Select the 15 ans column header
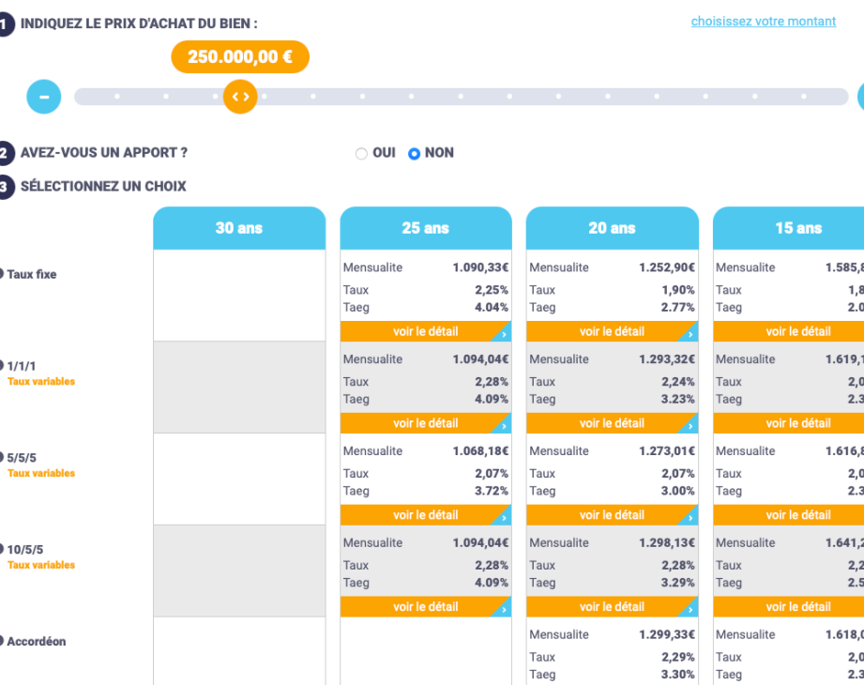This screenshot has width=864, height=685. click(797, 228)
